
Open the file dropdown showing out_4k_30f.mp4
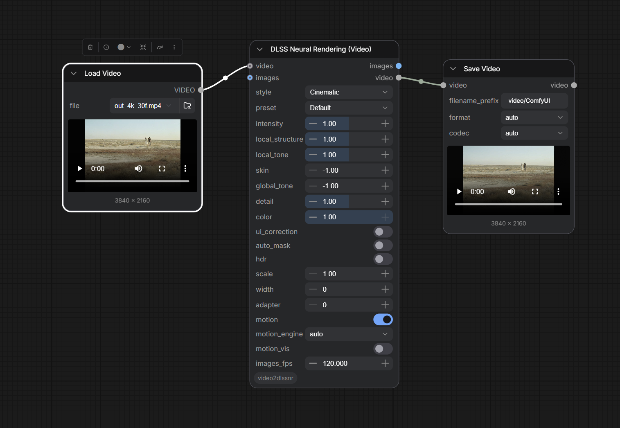point(144,106)
